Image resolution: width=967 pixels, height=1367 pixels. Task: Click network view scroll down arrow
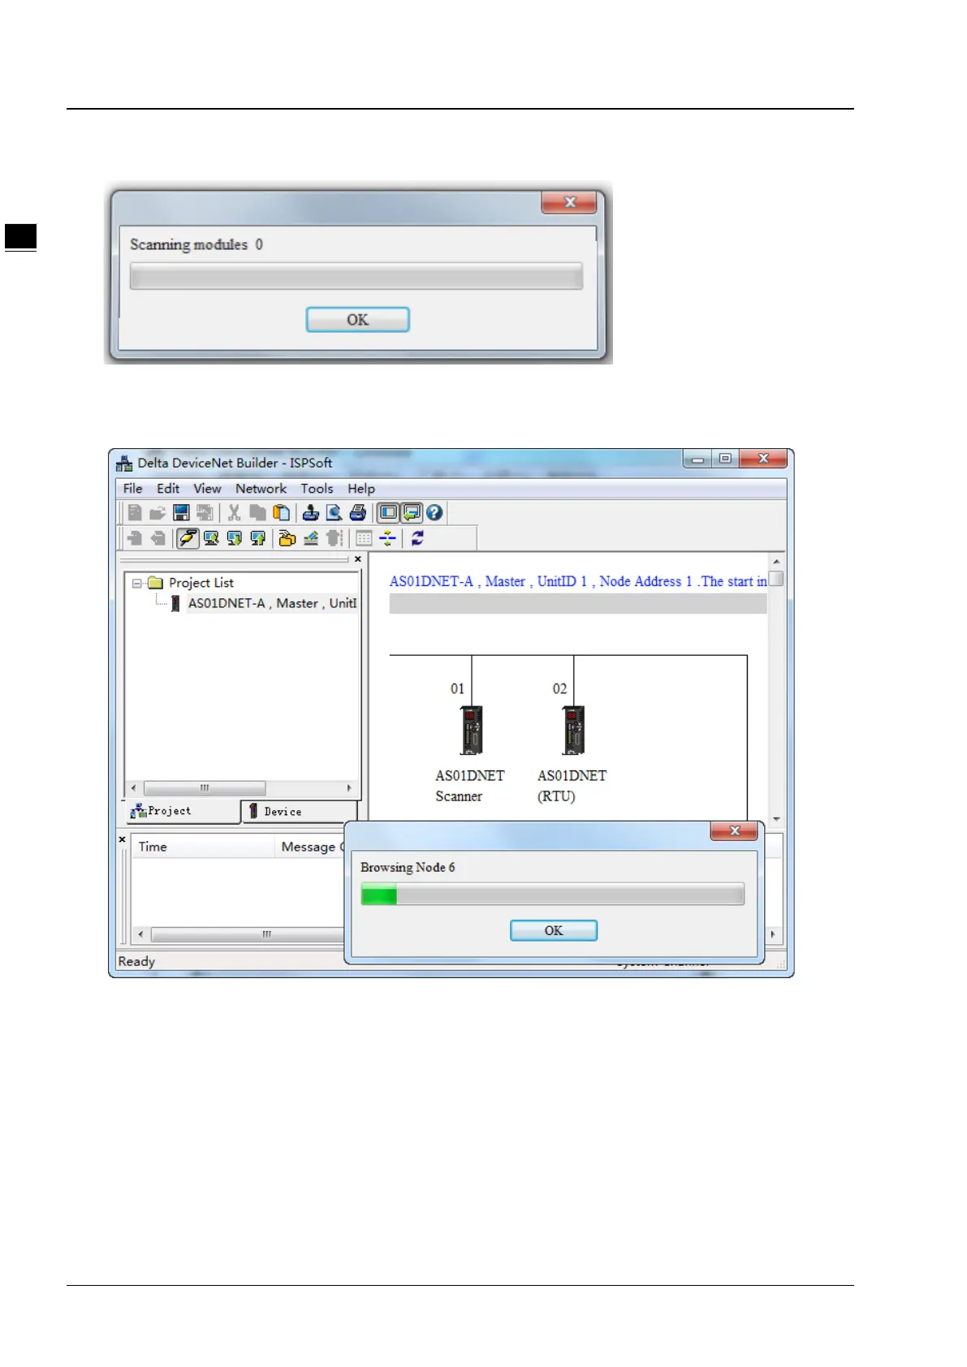(x=776, y=819)
